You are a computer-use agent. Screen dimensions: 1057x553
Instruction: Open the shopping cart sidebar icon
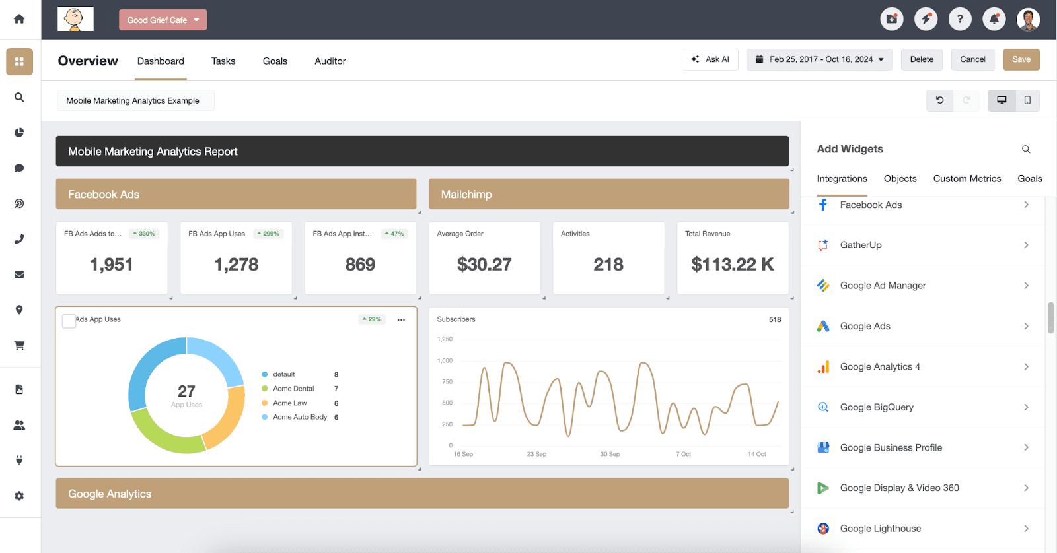click(x=19, y=345)
